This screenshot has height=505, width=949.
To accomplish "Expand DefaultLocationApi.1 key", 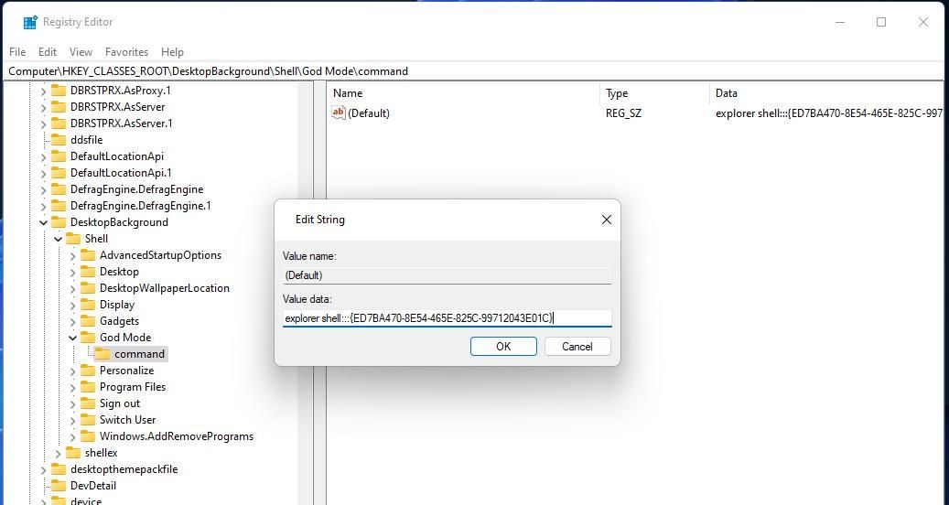I will 44,173.
